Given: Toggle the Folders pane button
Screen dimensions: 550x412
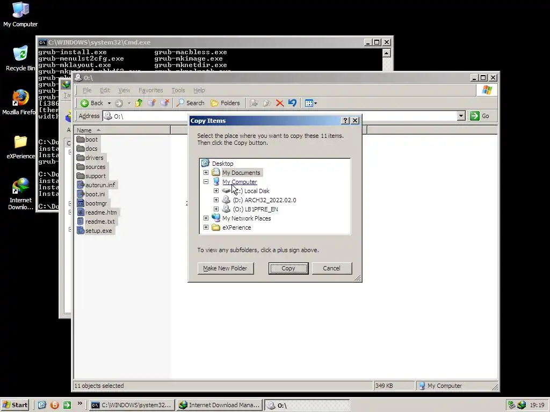Looking at the screenshot, I should [x=225, y=103].
